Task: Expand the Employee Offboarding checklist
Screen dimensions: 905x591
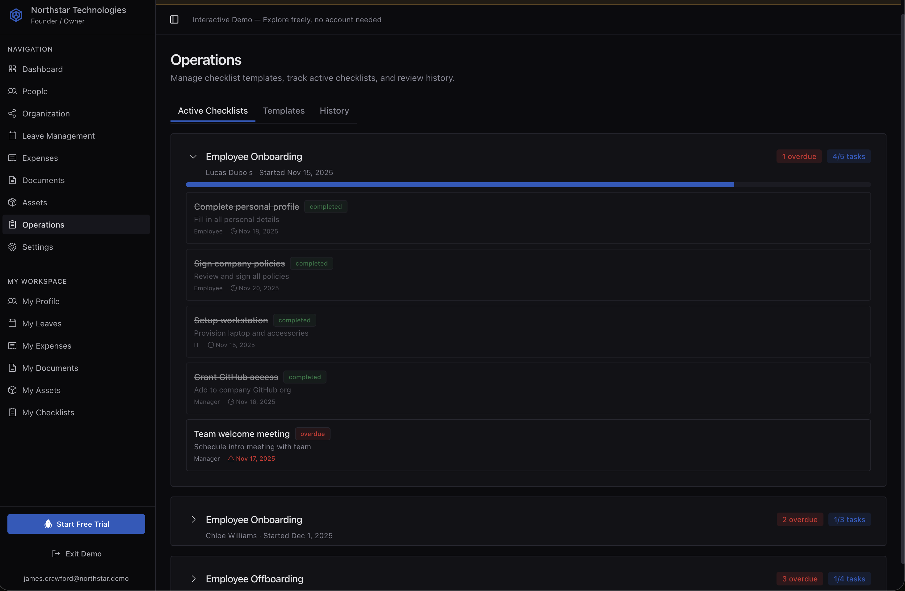Action: (x=193, y=579)
